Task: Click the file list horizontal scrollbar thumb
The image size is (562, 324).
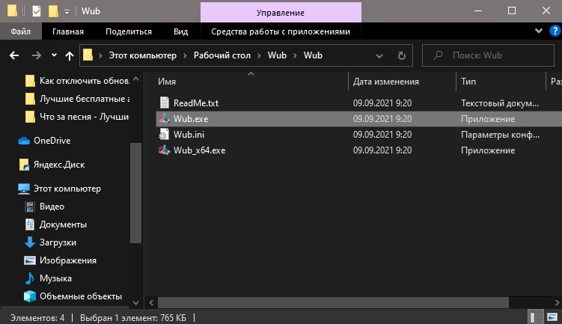Action: coord(333,303)
